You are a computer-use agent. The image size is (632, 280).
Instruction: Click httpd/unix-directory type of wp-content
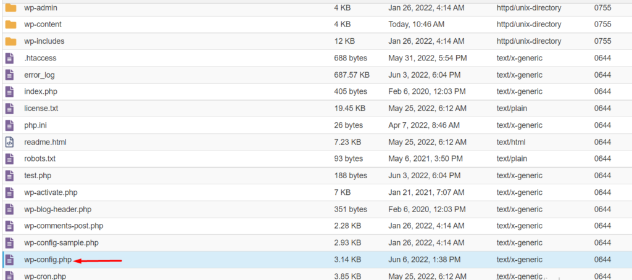[x=529, y=24]
